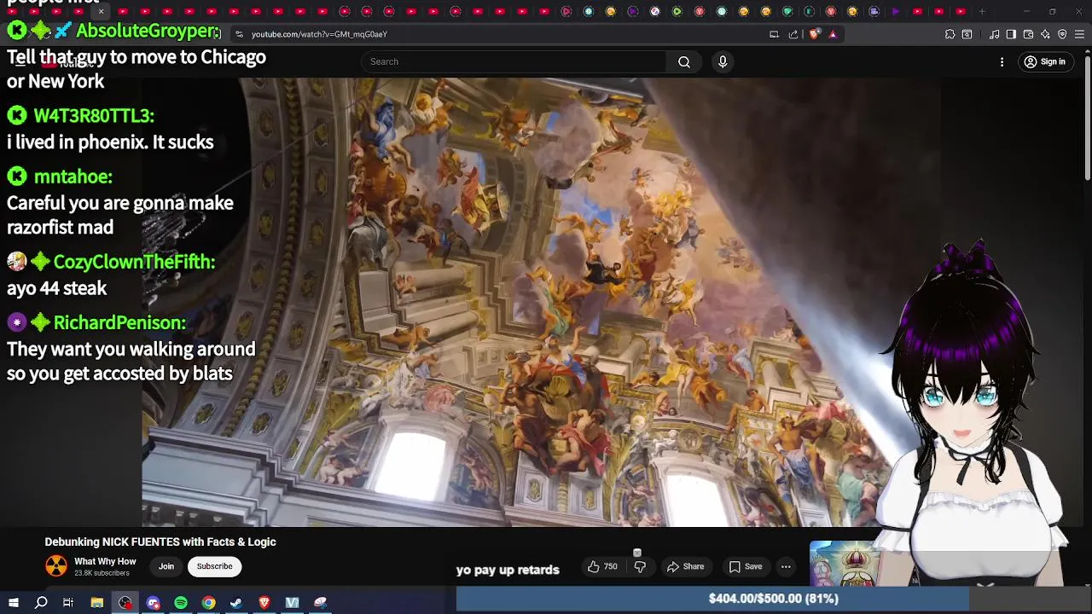Like the video with 750 likes
Screen dimensions: 1092x614
[604, 566]
